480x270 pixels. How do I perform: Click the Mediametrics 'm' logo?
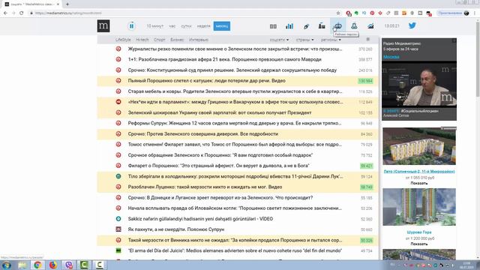click(103, 26)
